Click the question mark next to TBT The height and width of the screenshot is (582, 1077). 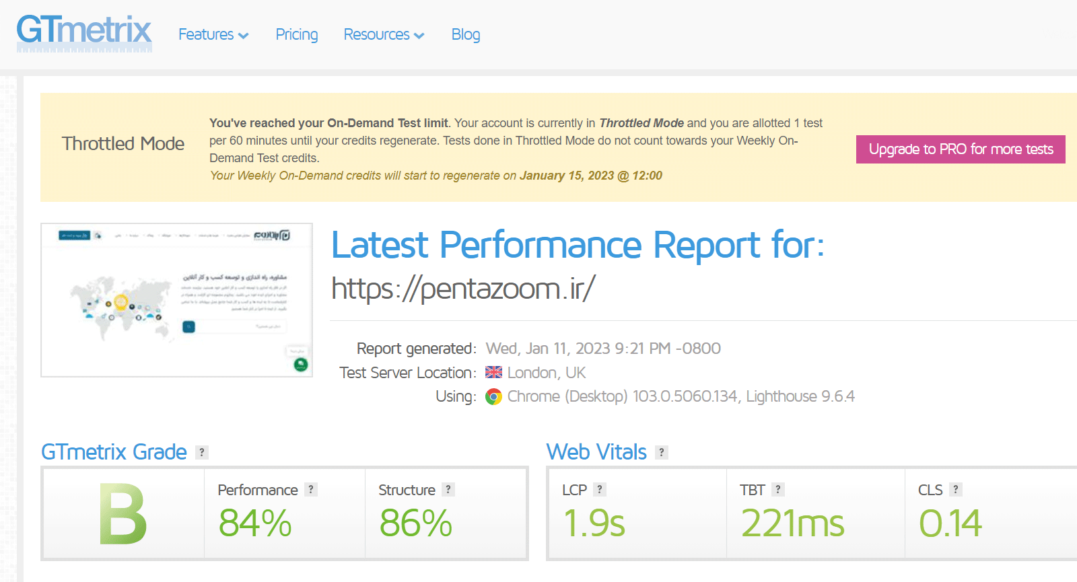point(777,490)
